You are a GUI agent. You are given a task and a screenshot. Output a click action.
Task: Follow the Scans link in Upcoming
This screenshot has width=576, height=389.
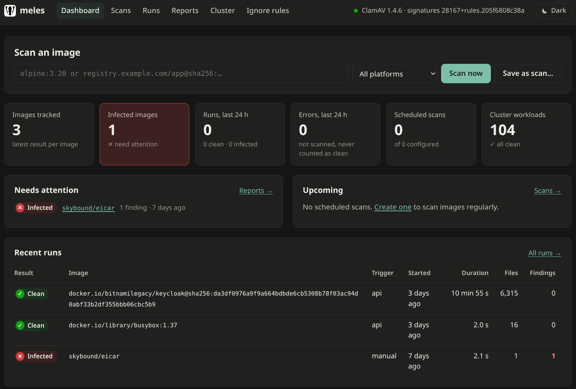[548, 191]
